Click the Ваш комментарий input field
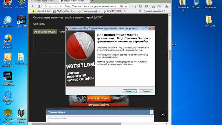 click(100, 119)
